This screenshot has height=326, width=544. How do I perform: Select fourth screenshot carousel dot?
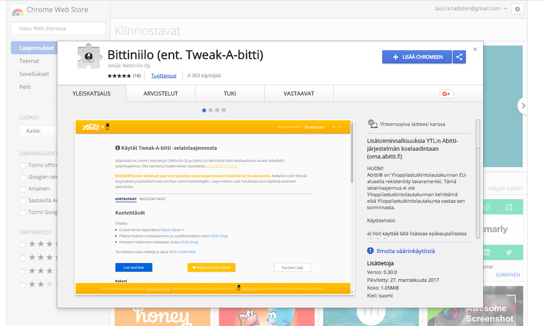click(224, 110)
